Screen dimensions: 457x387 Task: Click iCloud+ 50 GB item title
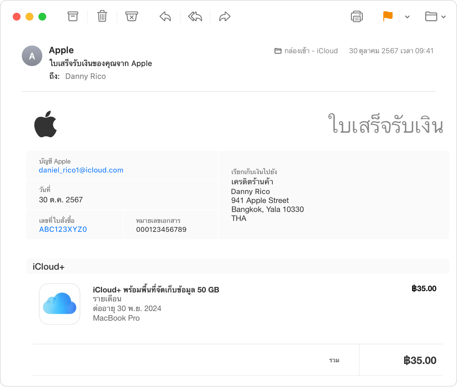(156, 289)
